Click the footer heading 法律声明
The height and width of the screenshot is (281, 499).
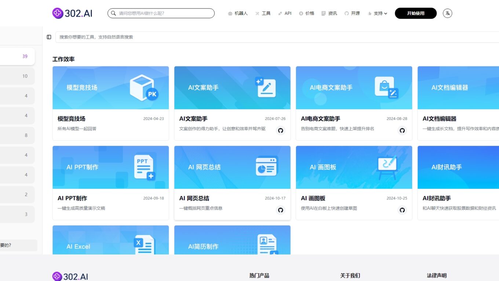tap(437, 275)
